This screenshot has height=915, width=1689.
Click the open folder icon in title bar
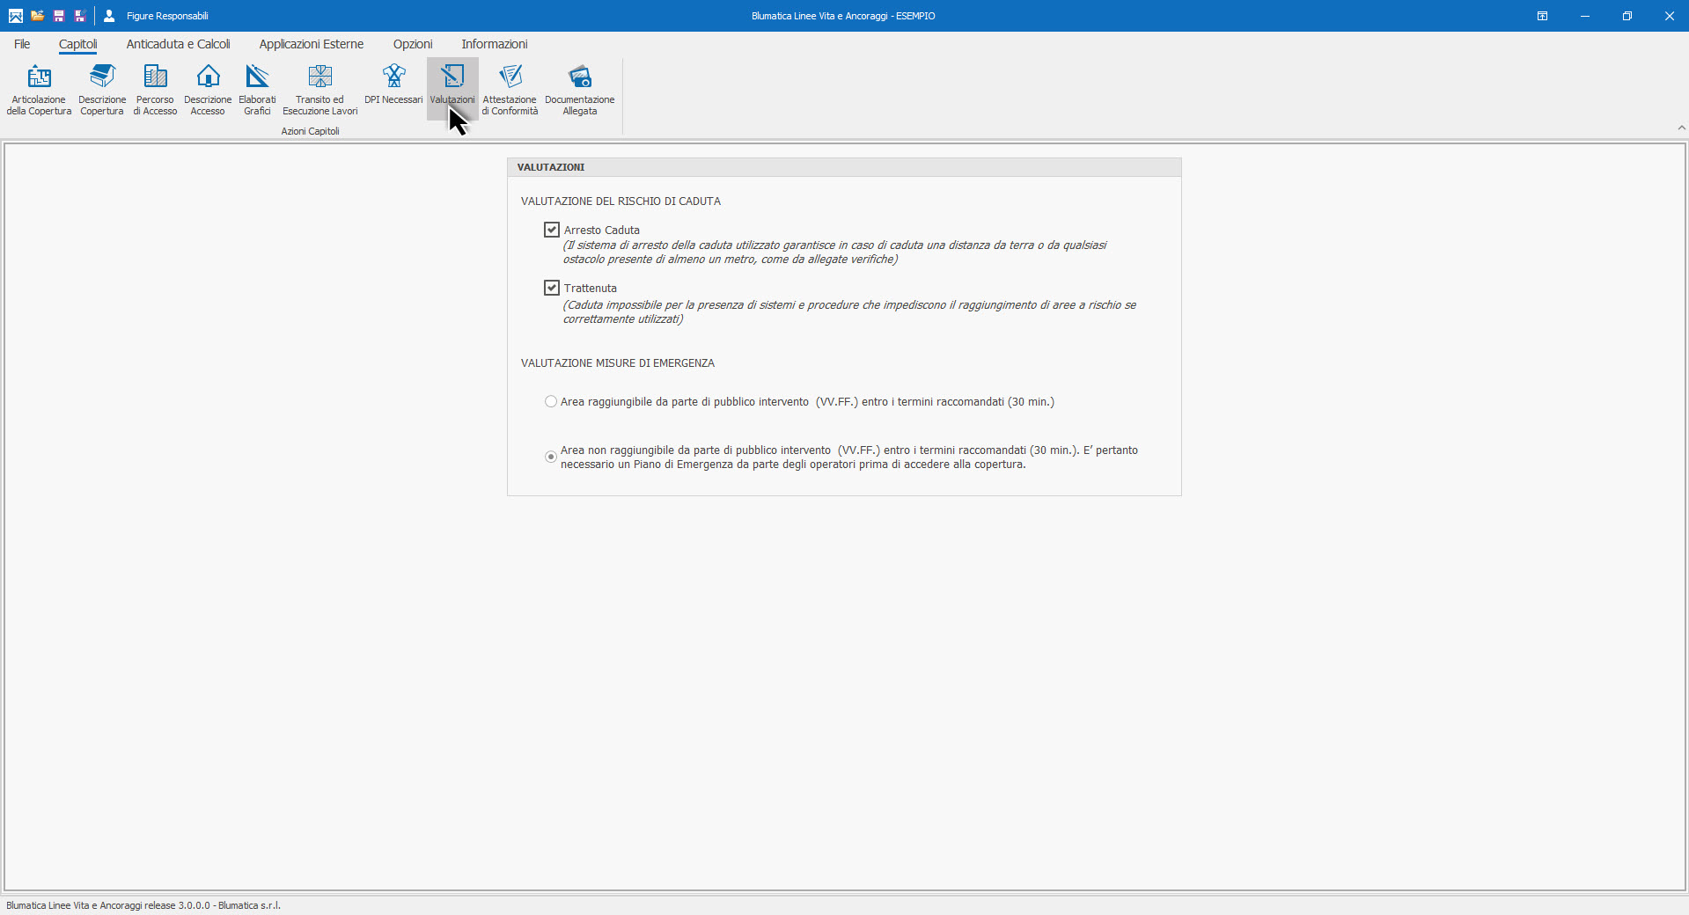pos(37,16)
